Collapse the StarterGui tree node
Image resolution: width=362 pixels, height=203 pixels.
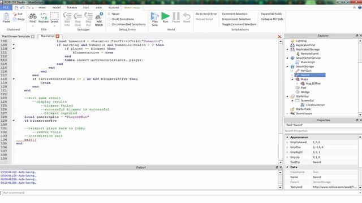coord(287,96)
